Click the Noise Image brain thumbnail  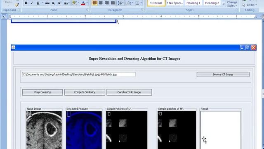pyautogui.click(x=44, y=130)
